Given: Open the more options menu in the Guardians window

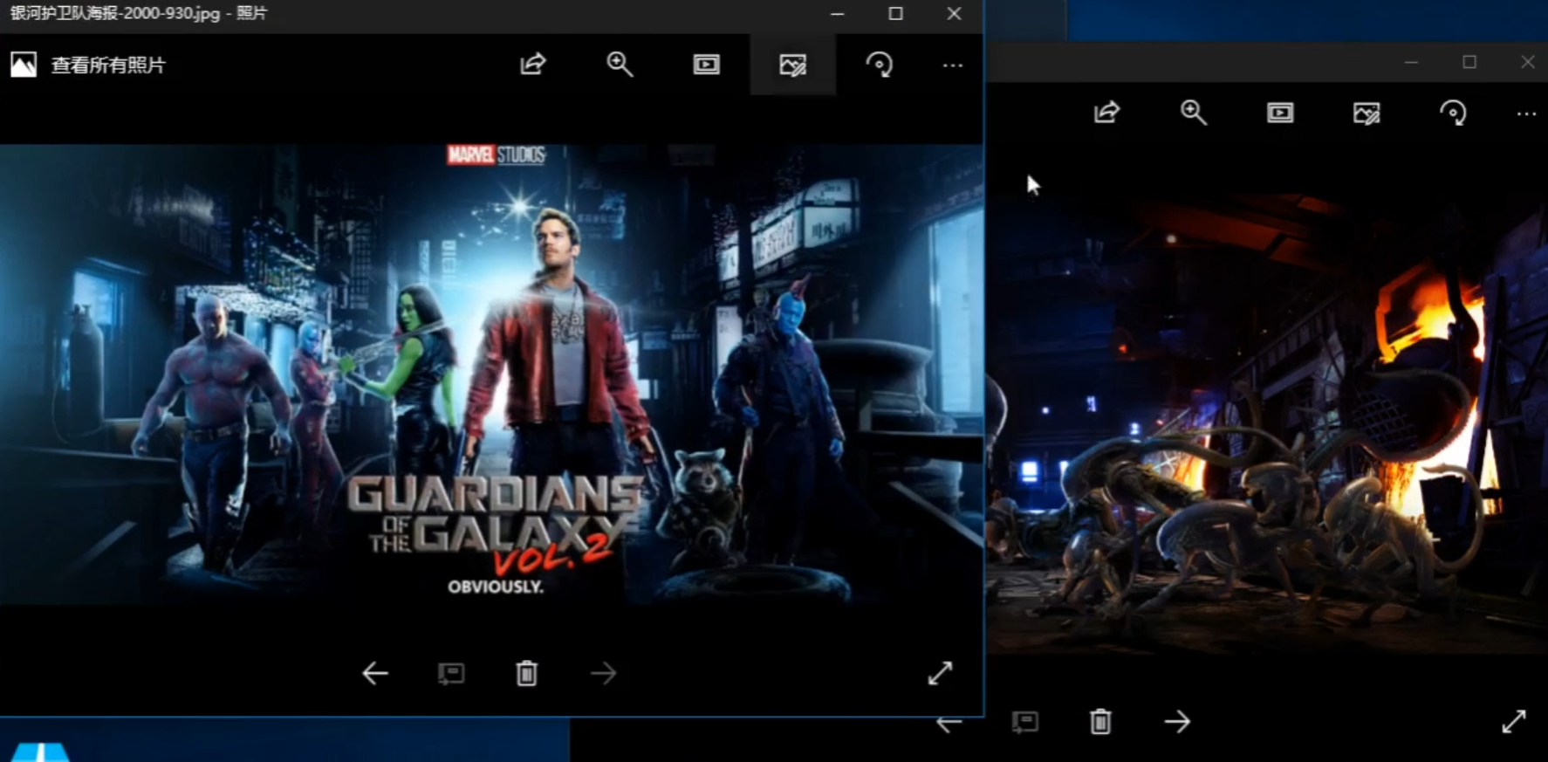Looking at the screenshot, I should tap(953, 65).
